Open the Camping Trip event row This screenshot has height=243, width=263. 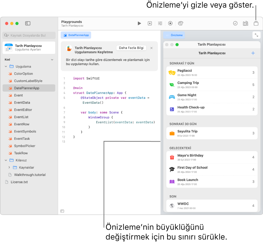click(212, 85)
